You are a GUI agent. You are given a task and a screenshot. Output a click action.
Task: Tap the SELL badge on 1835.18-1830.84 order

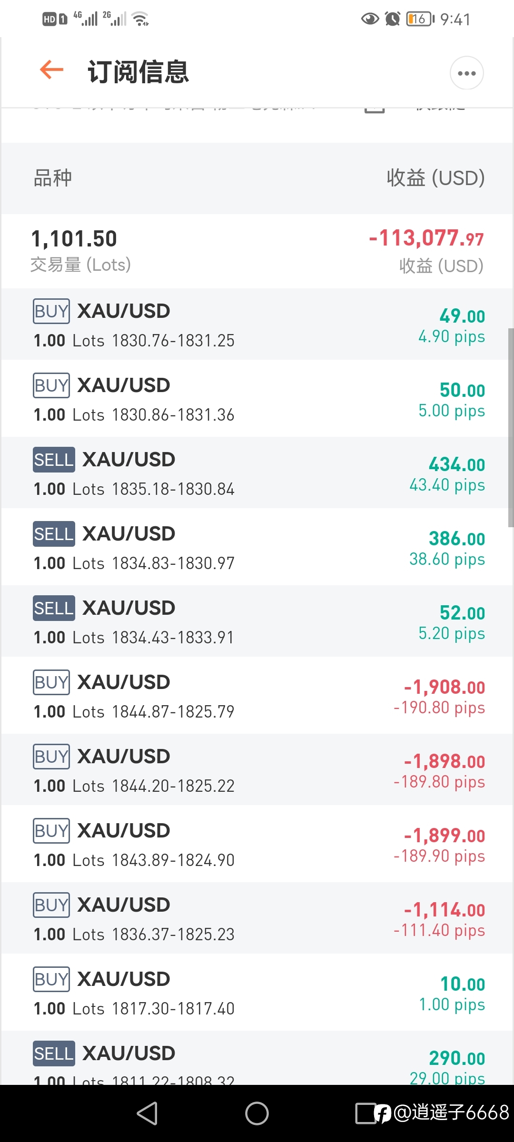point(54,460)
